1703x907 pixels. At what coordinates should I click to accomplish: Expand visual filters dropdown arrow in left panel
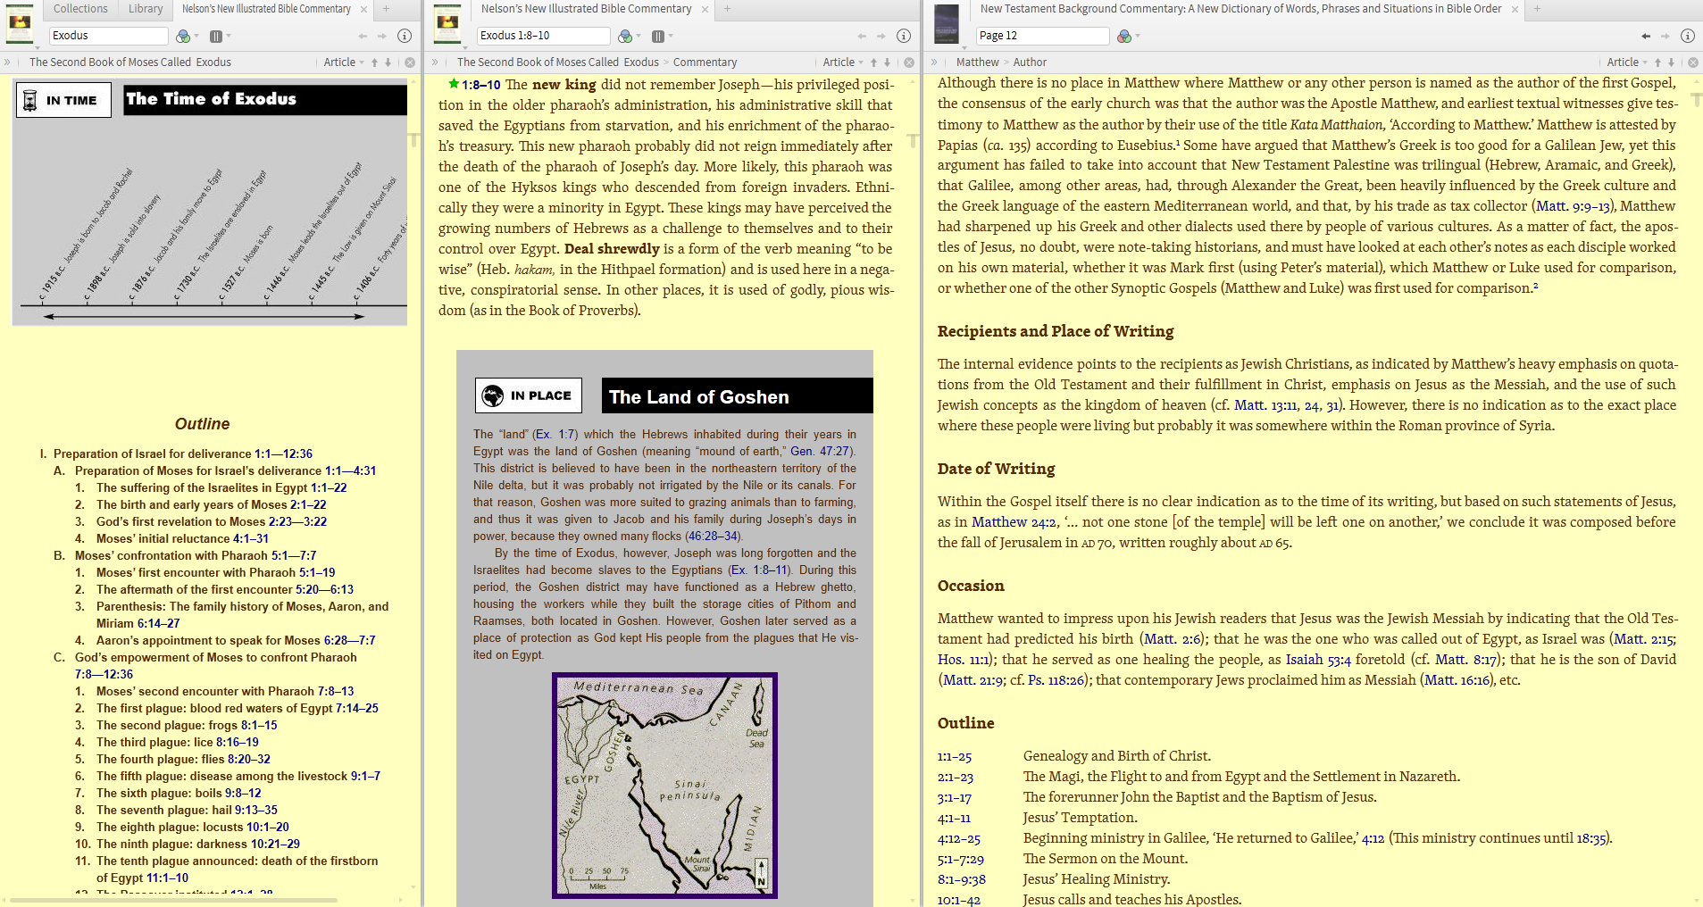[x=196, y=37]
